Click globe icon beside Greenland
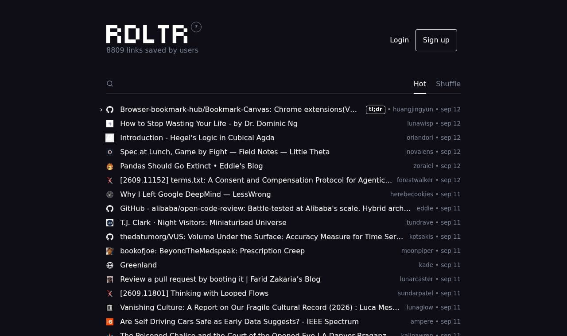Image resolution: width=567 pixels, height=336 pixels. point(110,265)
